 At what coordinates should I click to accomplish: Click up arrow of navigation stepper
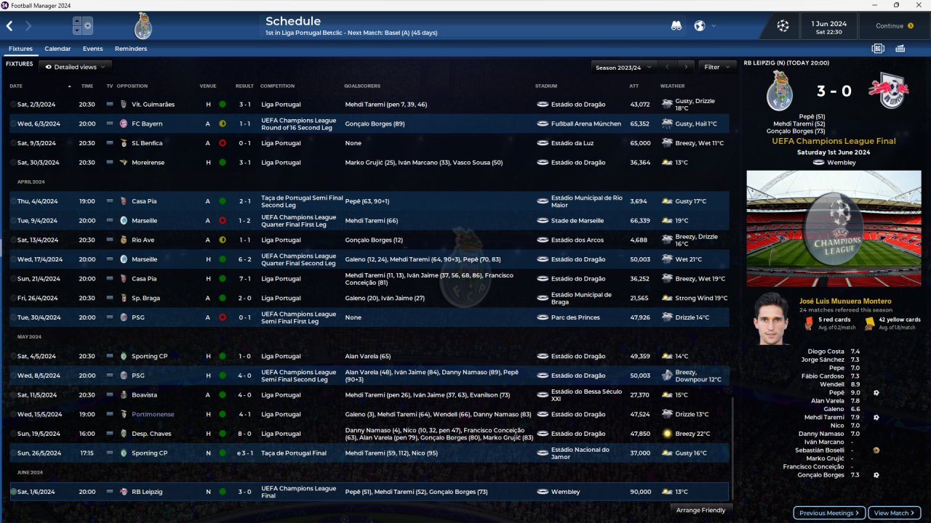pyautogui.click(x=77, y=22)
